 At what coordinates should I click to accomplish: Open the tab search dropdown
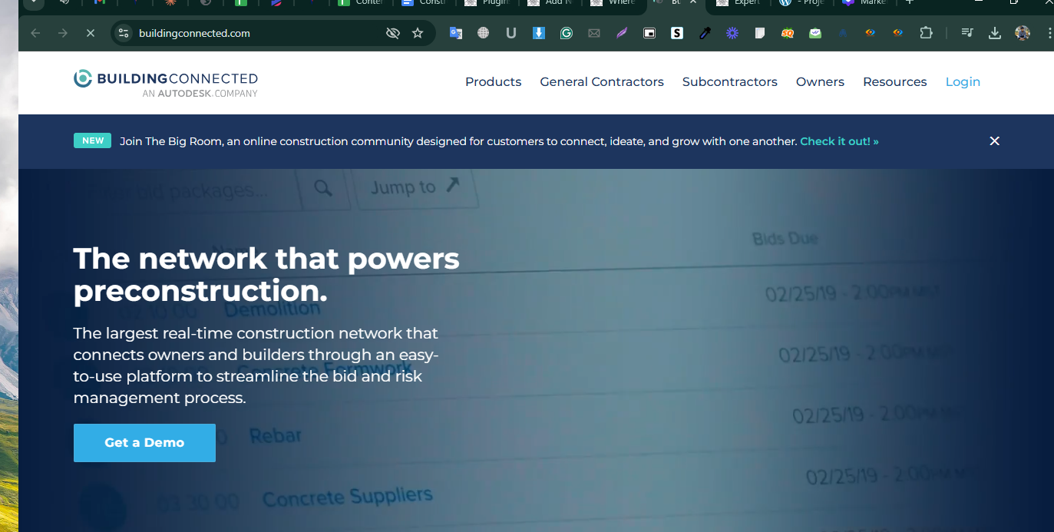pos(33,3)
